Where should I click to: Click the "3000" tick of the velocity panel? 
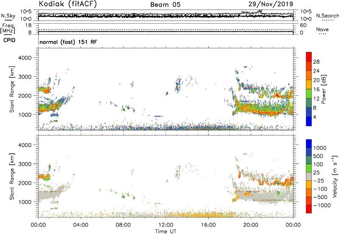(25, 164)
